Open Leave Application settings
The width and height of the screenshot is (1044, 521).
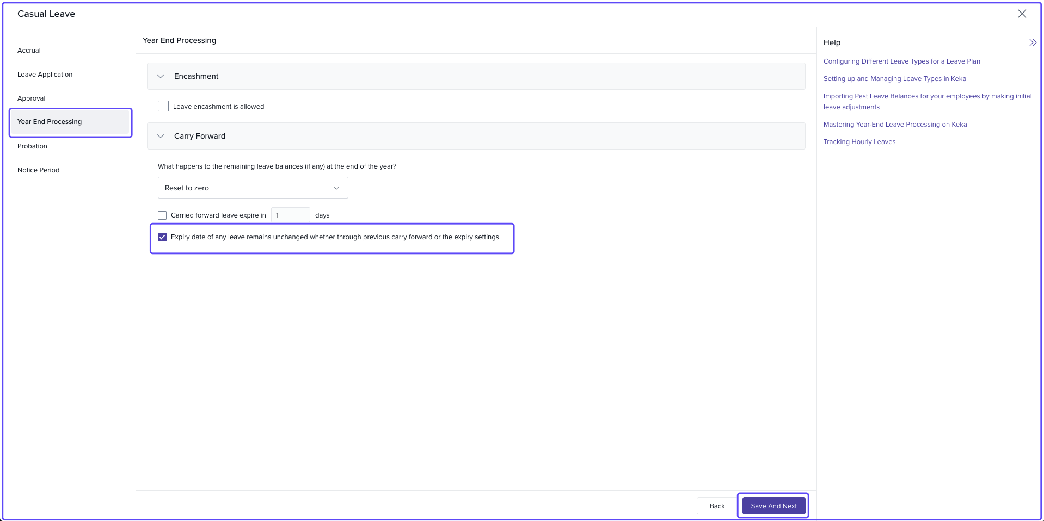(x=45, y=75)
